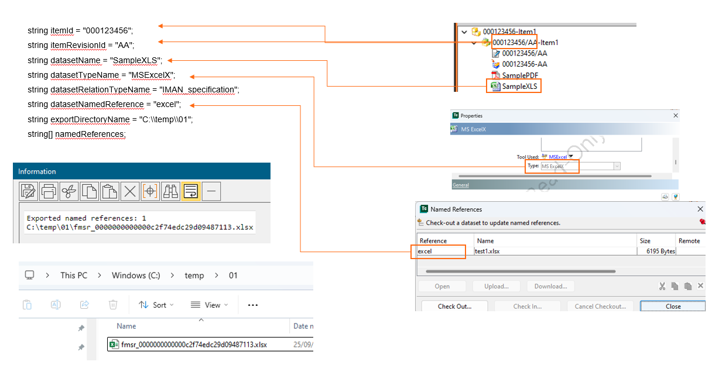Expand chevron after temp in breadcrumb
This screenshot has height=365, width=712.
click(216, 276)
